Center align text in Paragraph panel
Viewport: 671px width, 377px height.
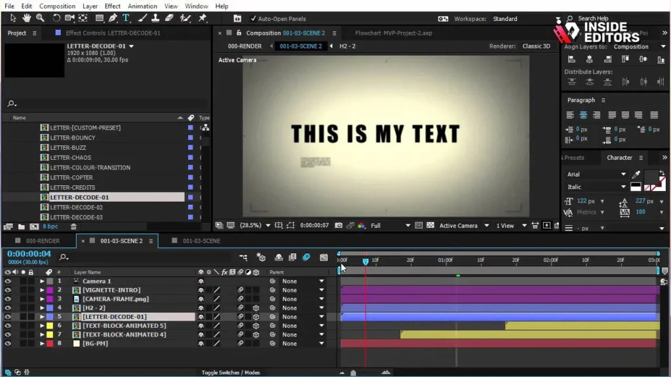point(583,115)
